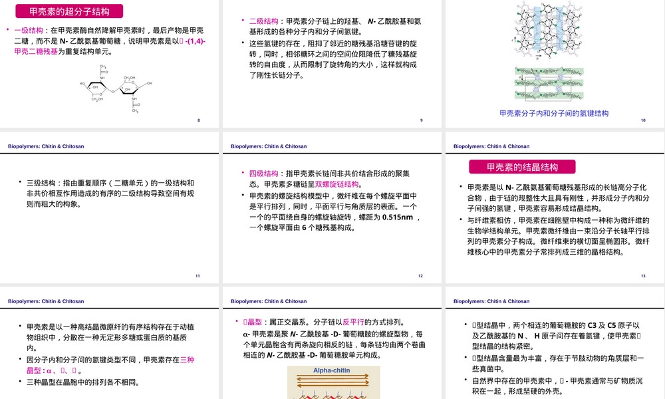
Task: Select the Alpha-chitin diagram image
Action: 333,382
